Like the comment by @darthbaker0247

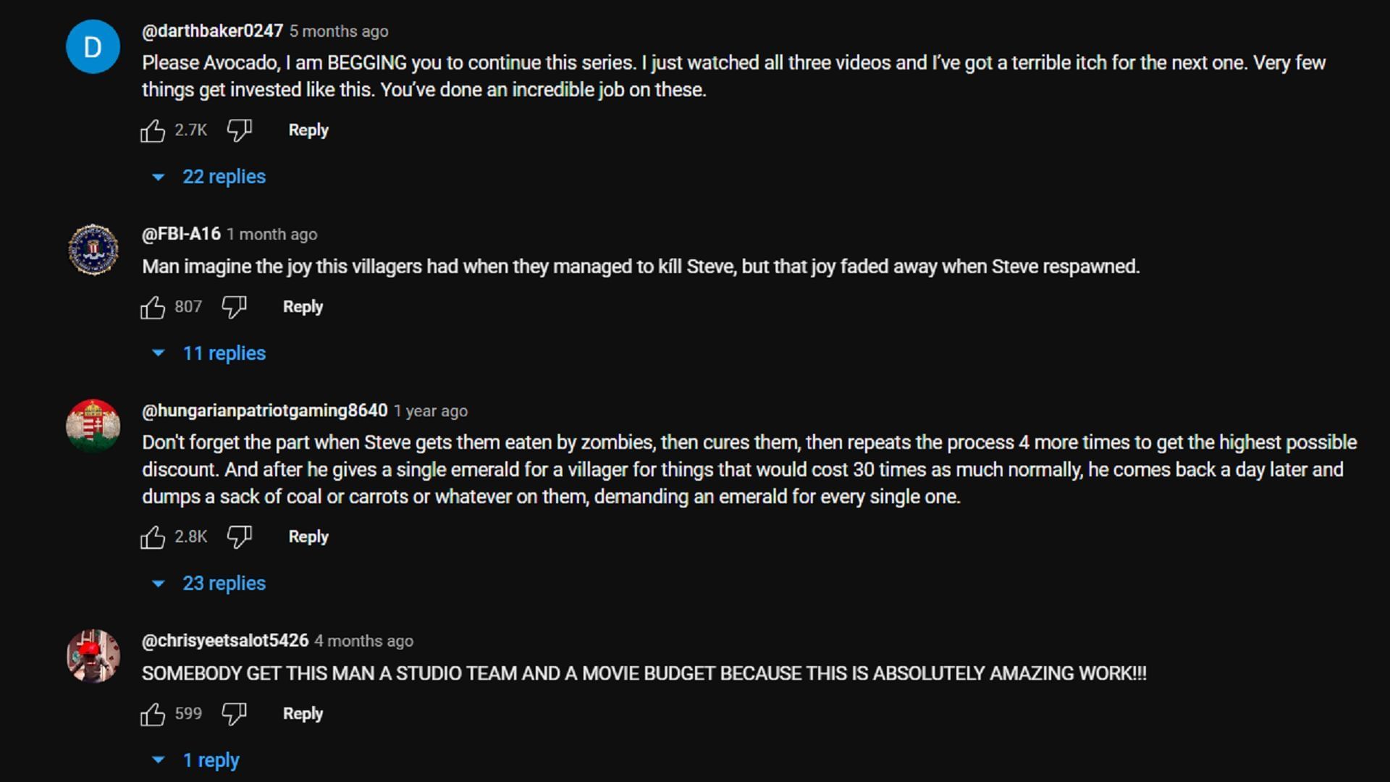(153, 131)
